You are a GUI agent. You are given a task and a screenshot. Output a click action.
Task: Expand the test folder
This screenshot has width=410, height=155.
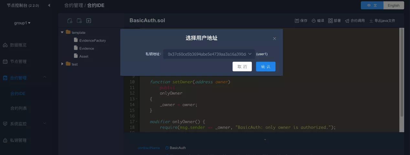pos(62,64)
